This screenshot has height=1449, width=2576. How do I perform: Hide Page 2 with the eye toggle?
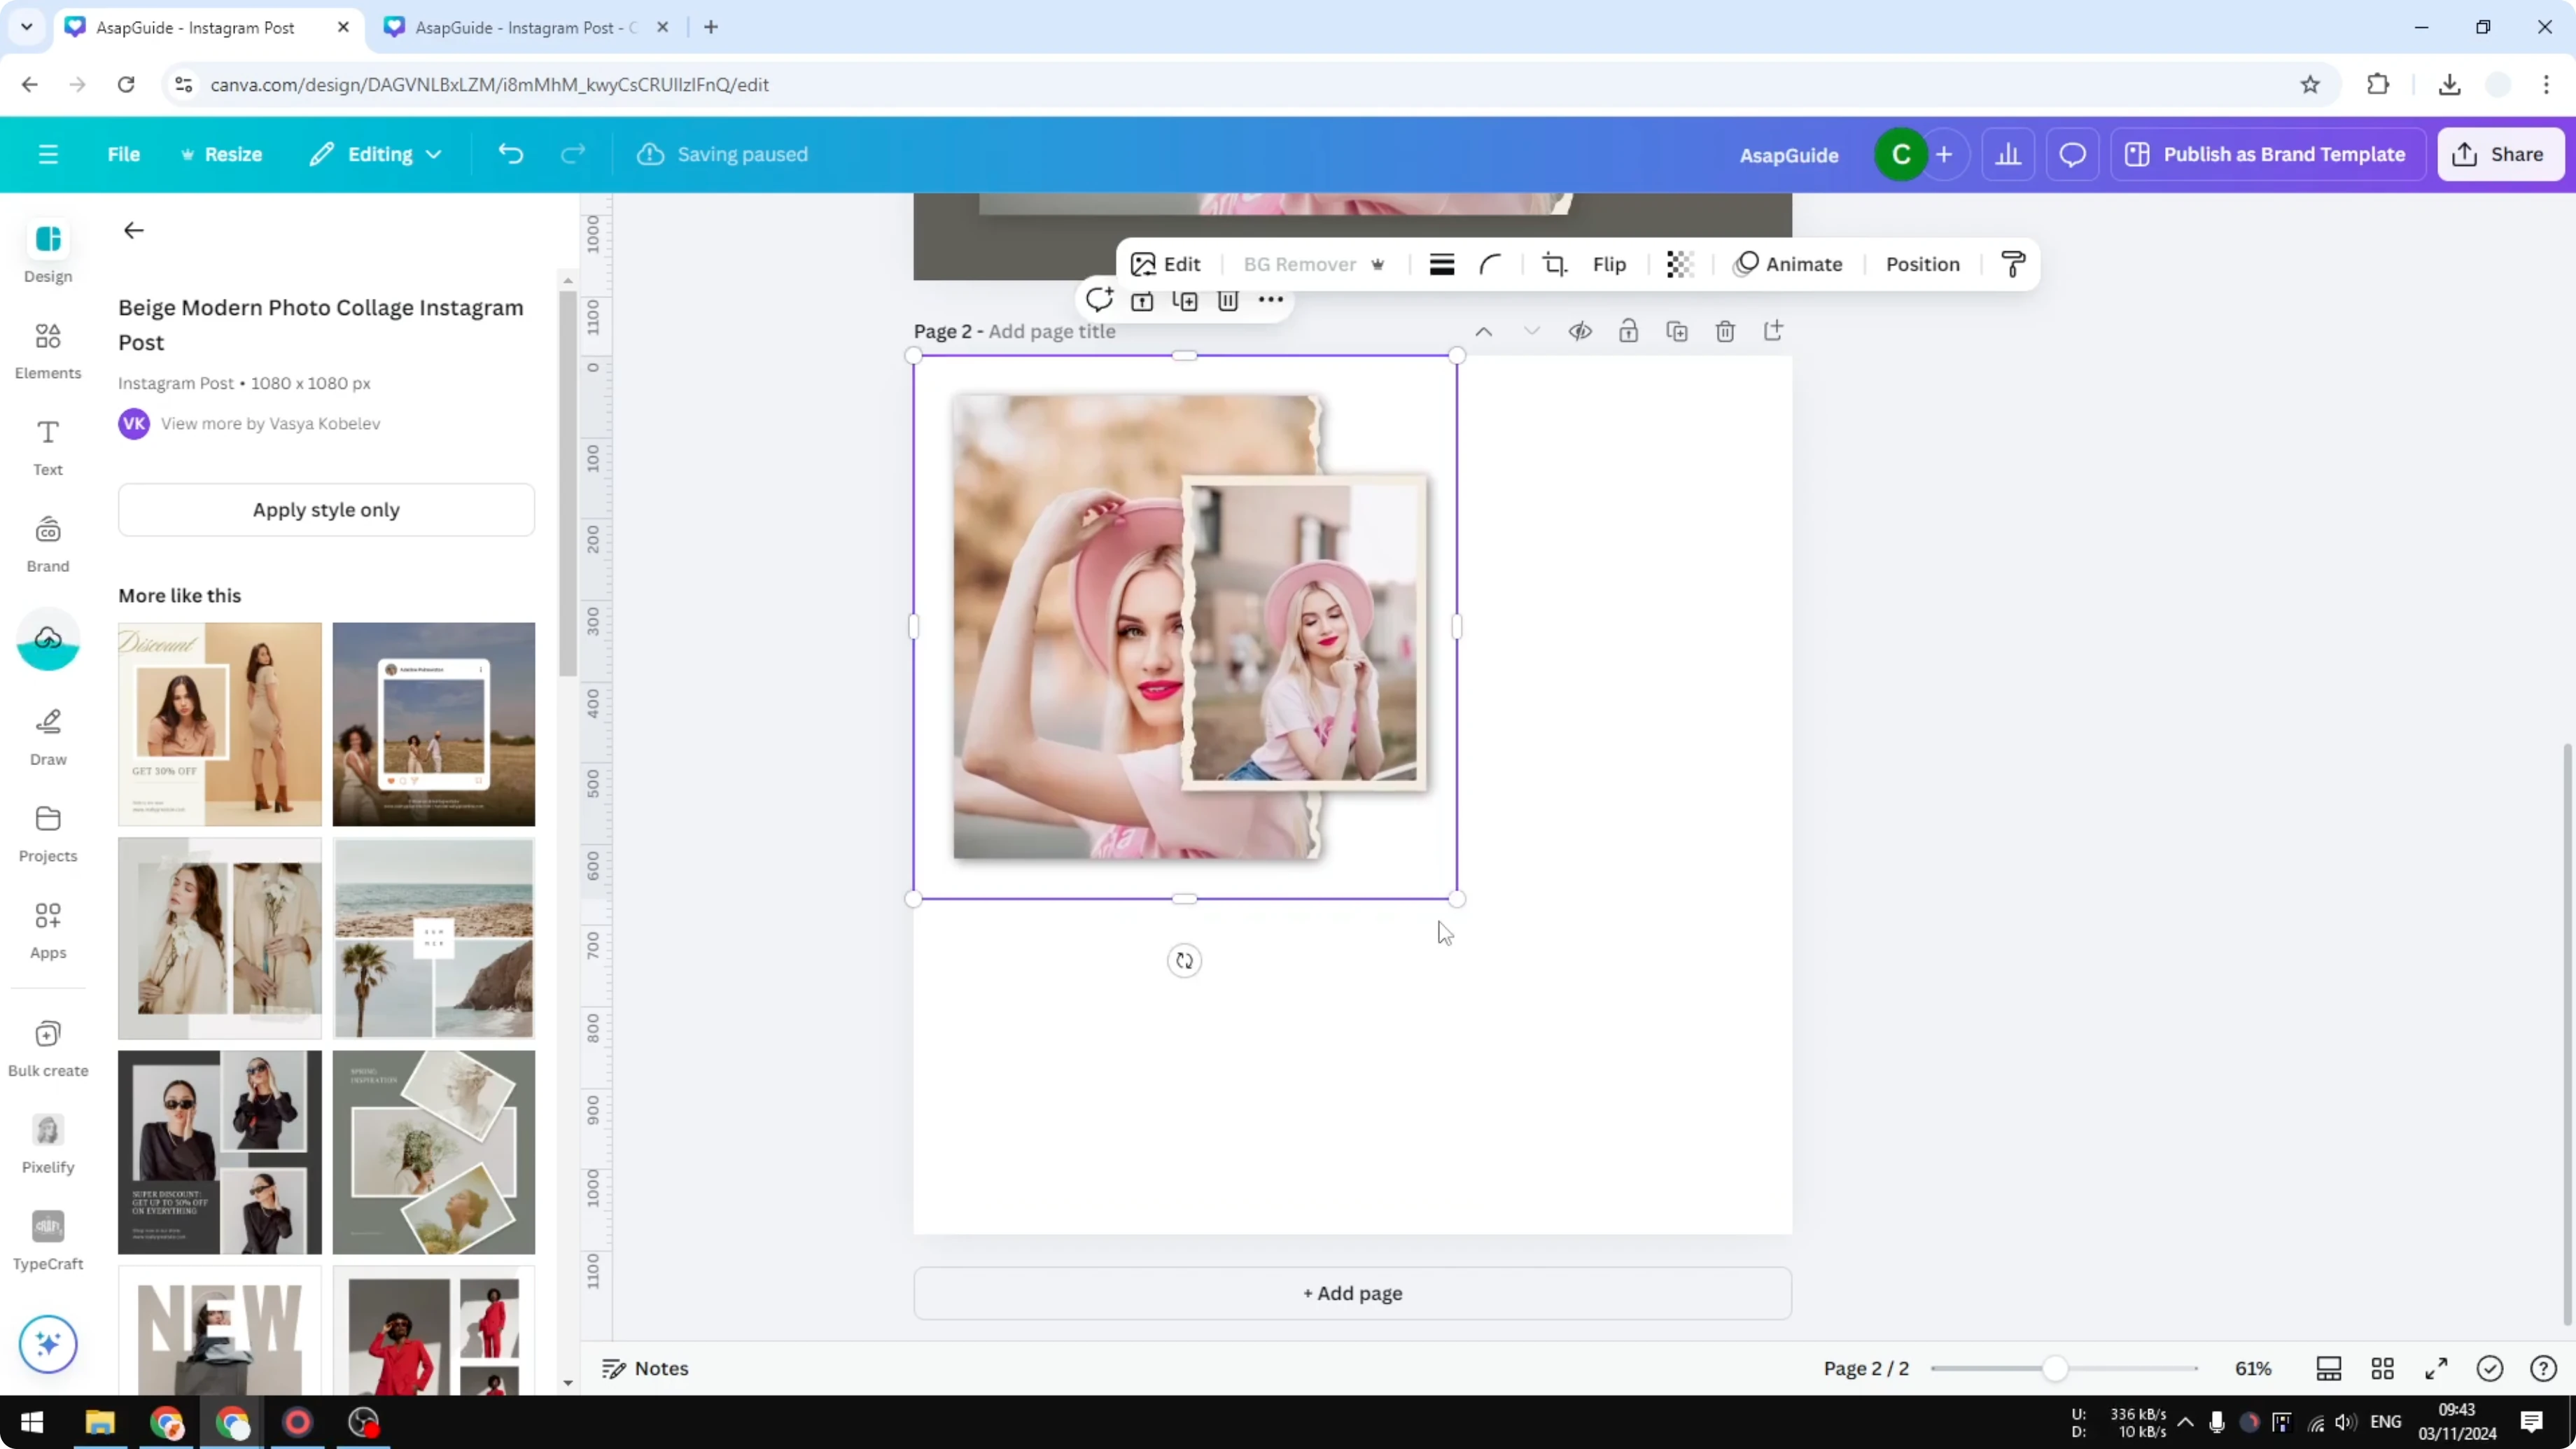tap(1580, 331)
